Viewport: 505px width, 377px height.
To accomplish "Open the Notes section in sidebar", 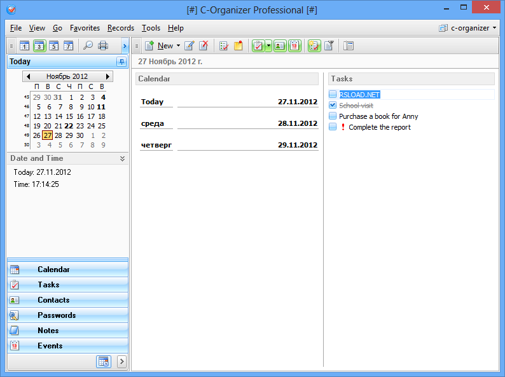I will (x=67, y=331).
